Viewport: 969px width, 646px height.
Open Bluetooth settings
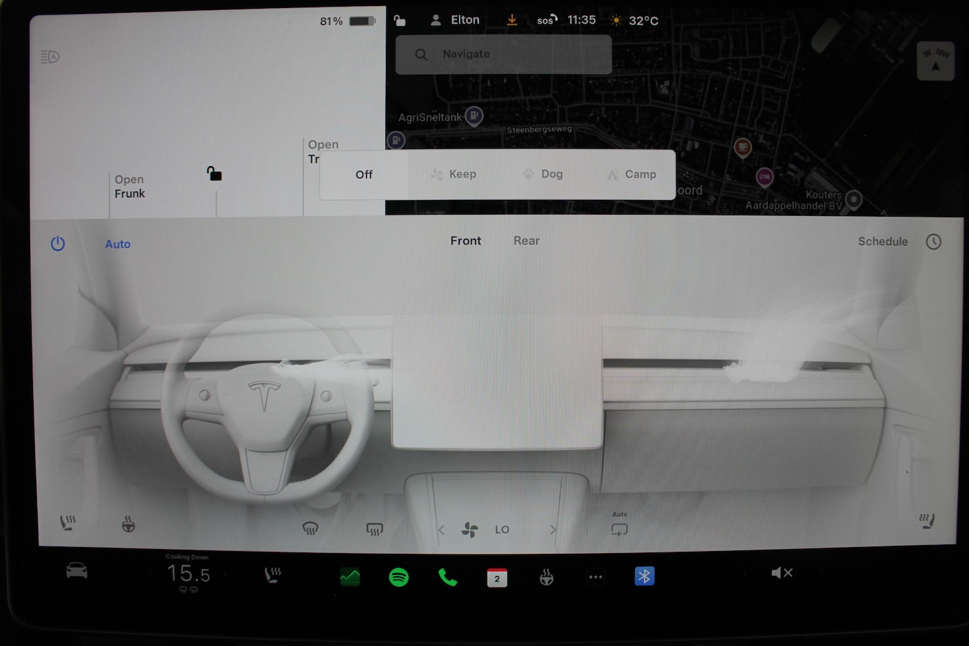pyautogui.click(x=645, y=576)
